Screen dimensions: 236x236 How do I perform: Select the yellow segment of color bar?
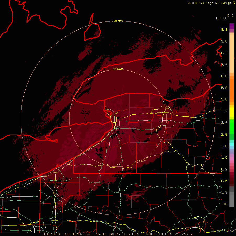point(232,112)
